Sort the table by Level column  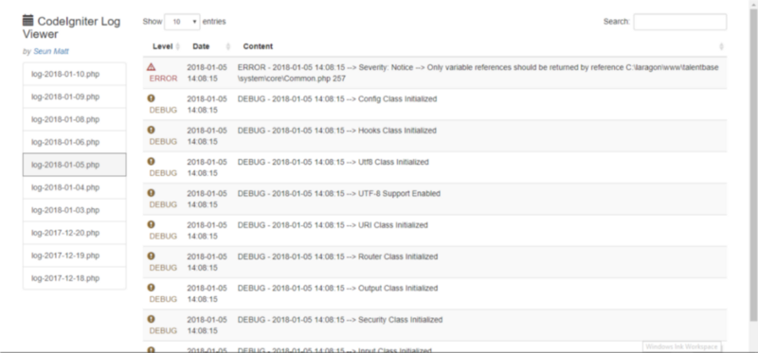pyautogui.click(x=165, y=46)
